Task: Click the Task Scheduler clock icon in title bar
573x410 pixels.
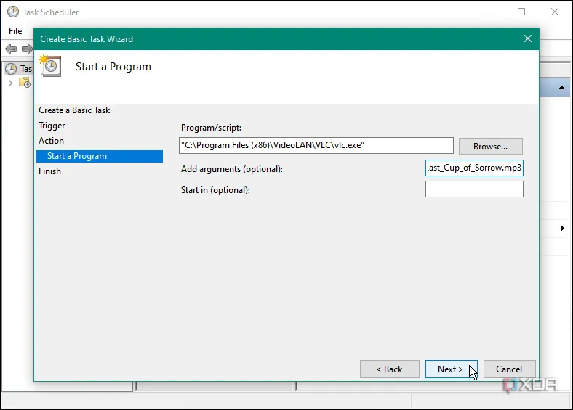Action: tap(13, 12)
